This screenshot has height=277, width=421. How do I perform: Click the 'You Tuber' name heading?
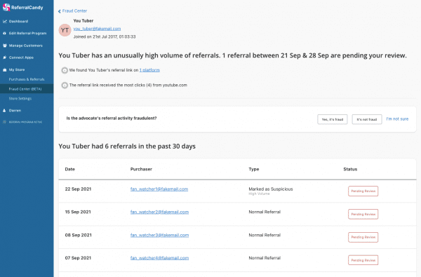click(x=83, y=20)
